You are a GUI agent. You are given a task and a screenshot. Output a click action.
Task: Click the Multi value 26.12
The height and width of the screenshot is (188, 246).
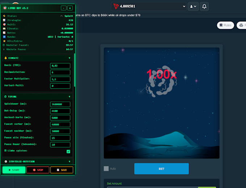69,25
